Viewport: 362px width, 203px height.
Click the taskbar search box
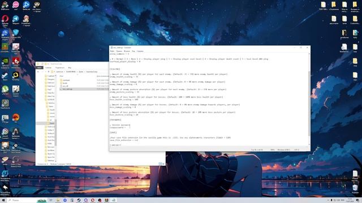click(x=27, y=200)
